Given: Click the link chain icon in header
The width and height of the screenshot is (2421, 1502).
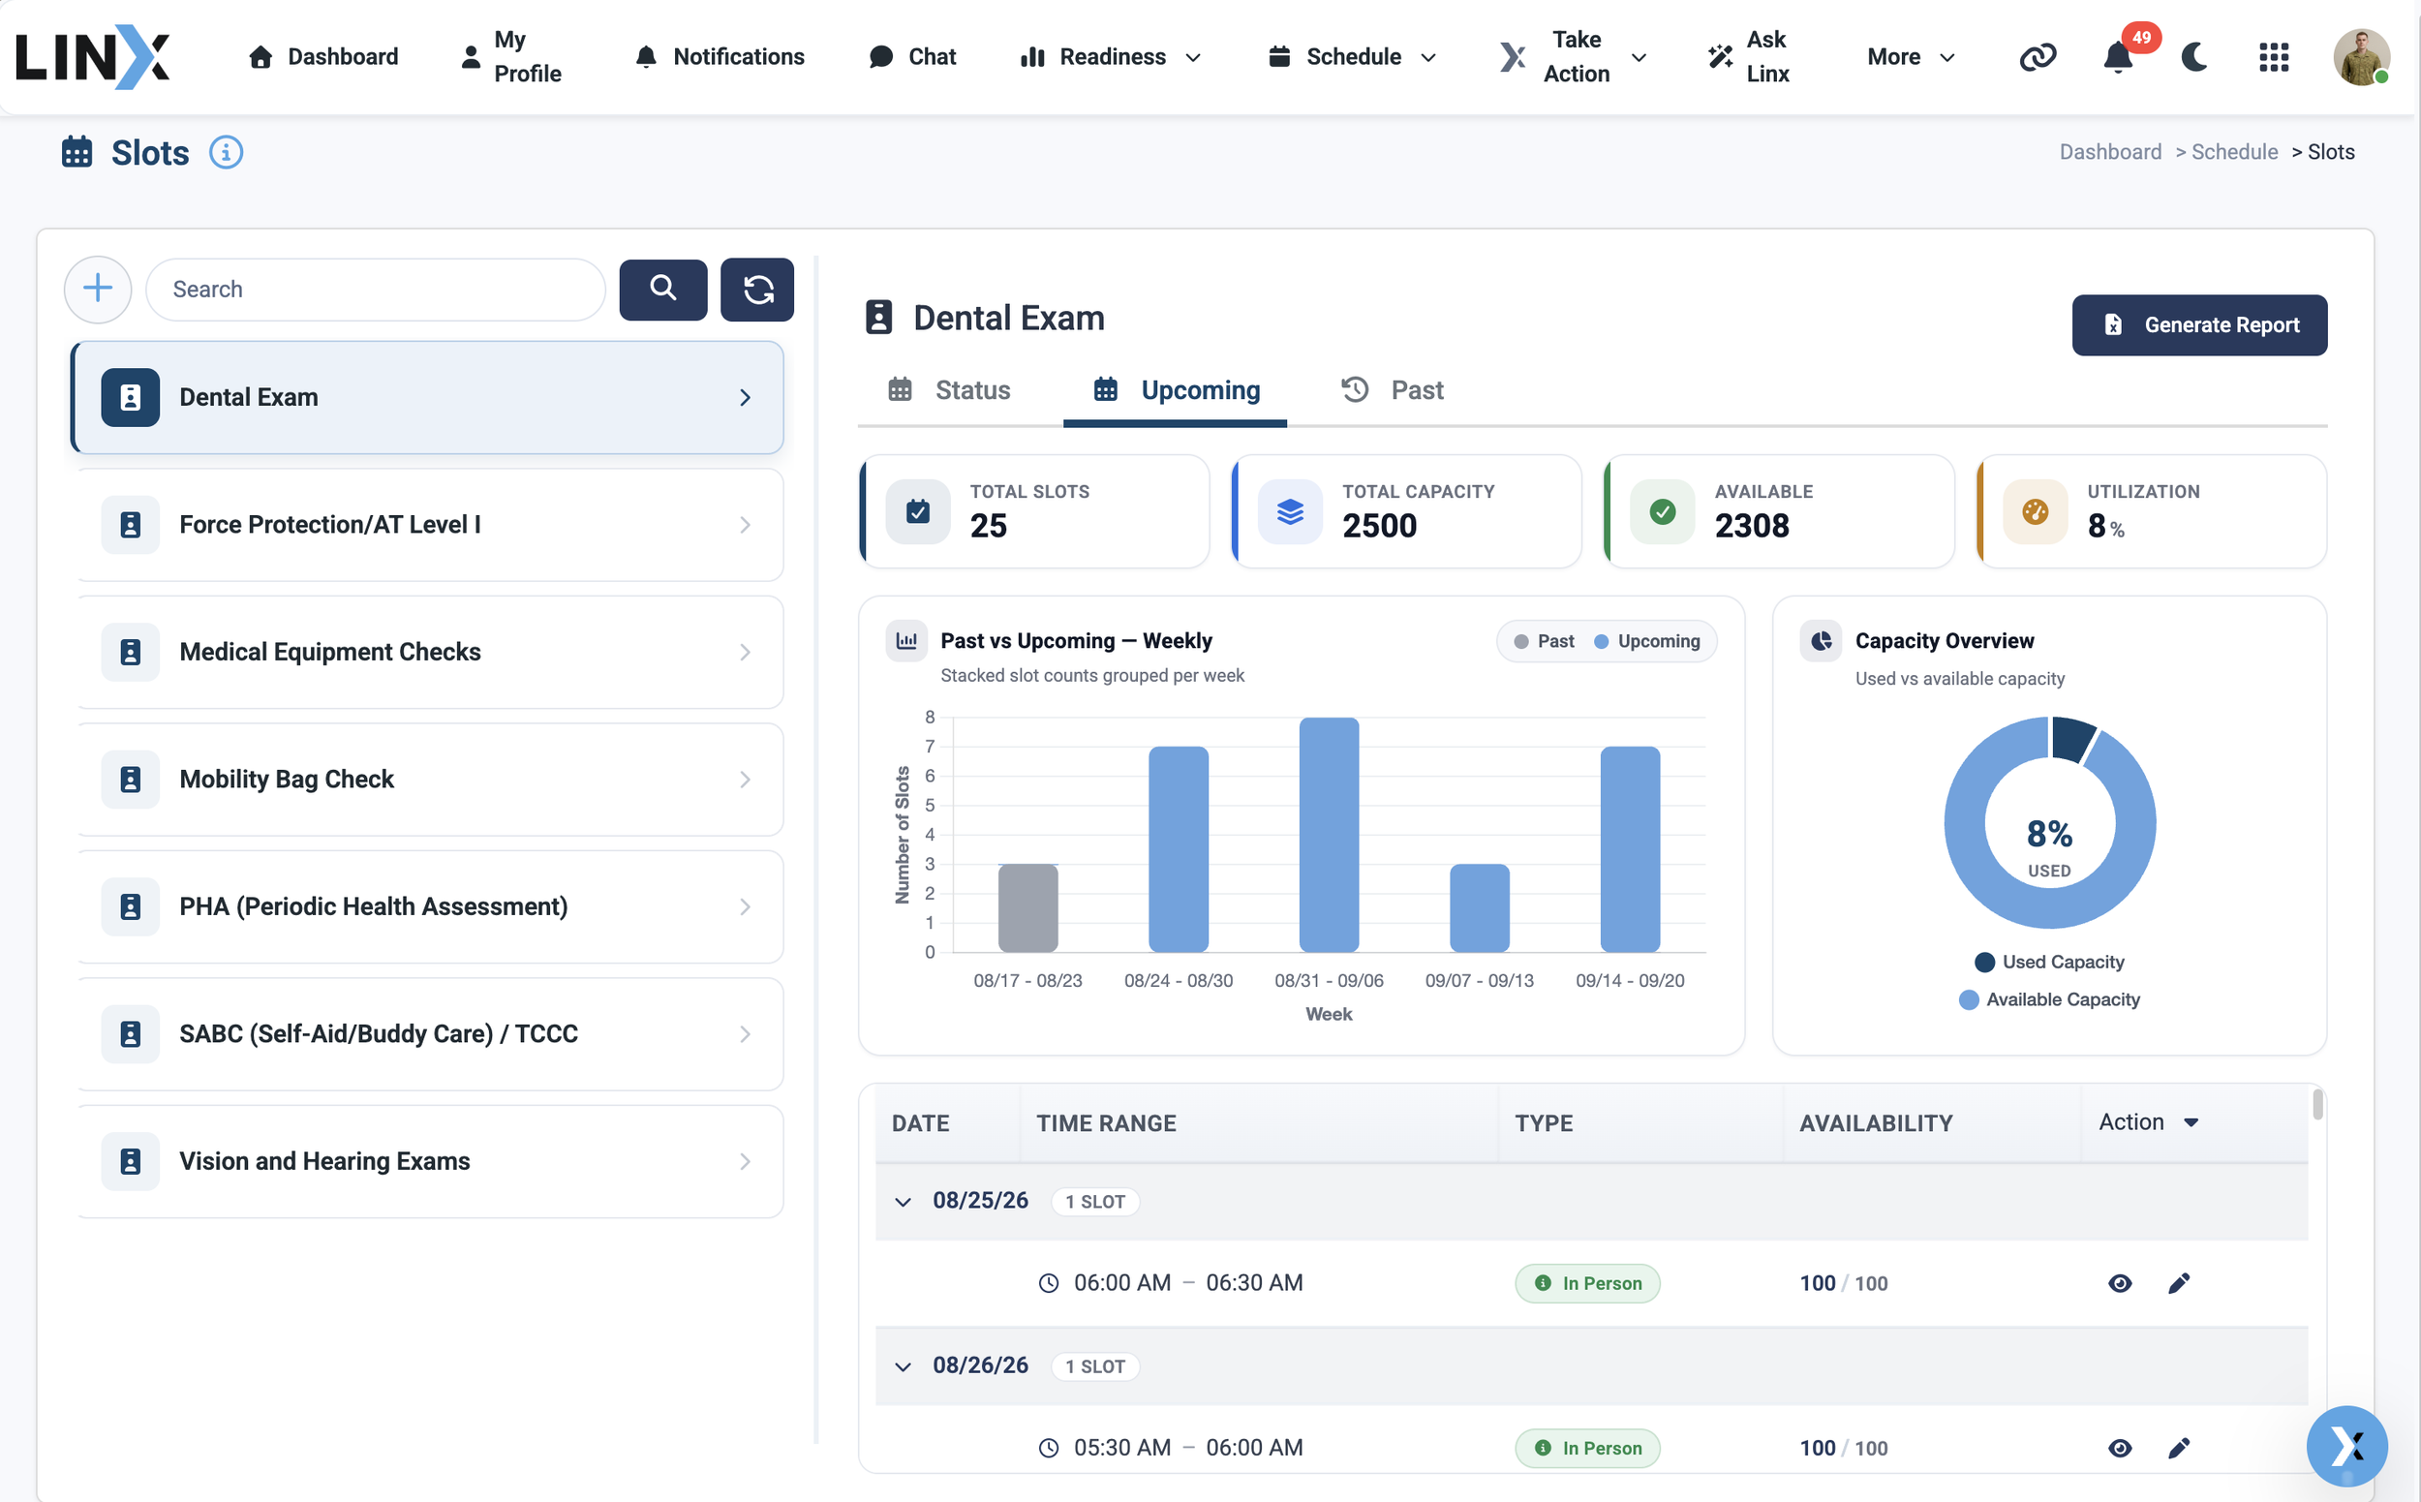Looking at the screenshot, I should coord(2038,56).
